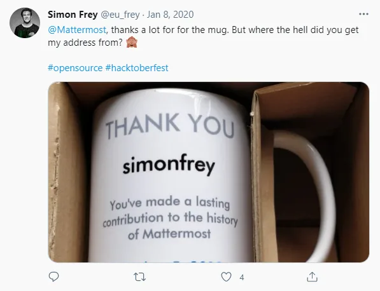The width and height of the screenshot is (380, 291).
Task: Share the tweet via upload arrow icon
Action: coord(312,277)
